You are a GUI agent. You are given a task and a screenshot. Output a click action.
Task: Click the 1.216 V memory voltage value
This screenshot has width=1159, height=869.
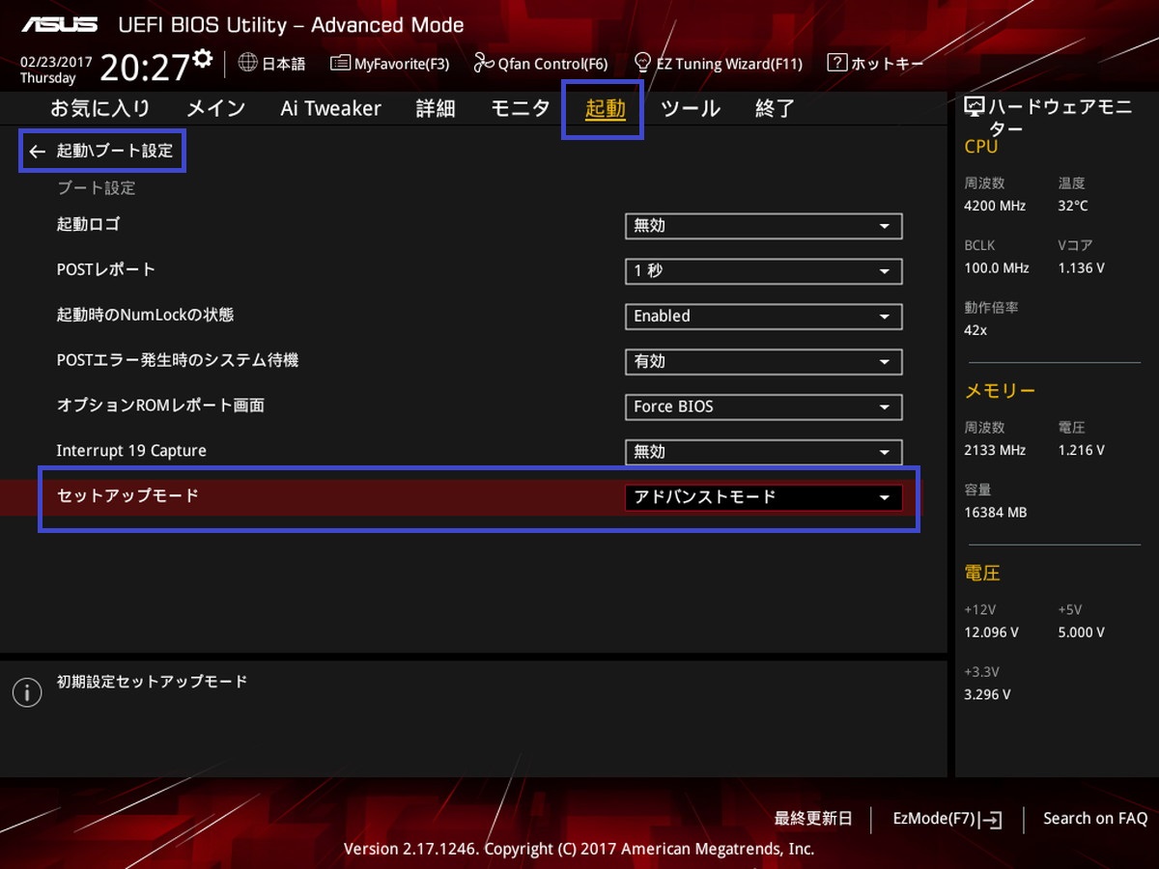(x=1081, y=450)
